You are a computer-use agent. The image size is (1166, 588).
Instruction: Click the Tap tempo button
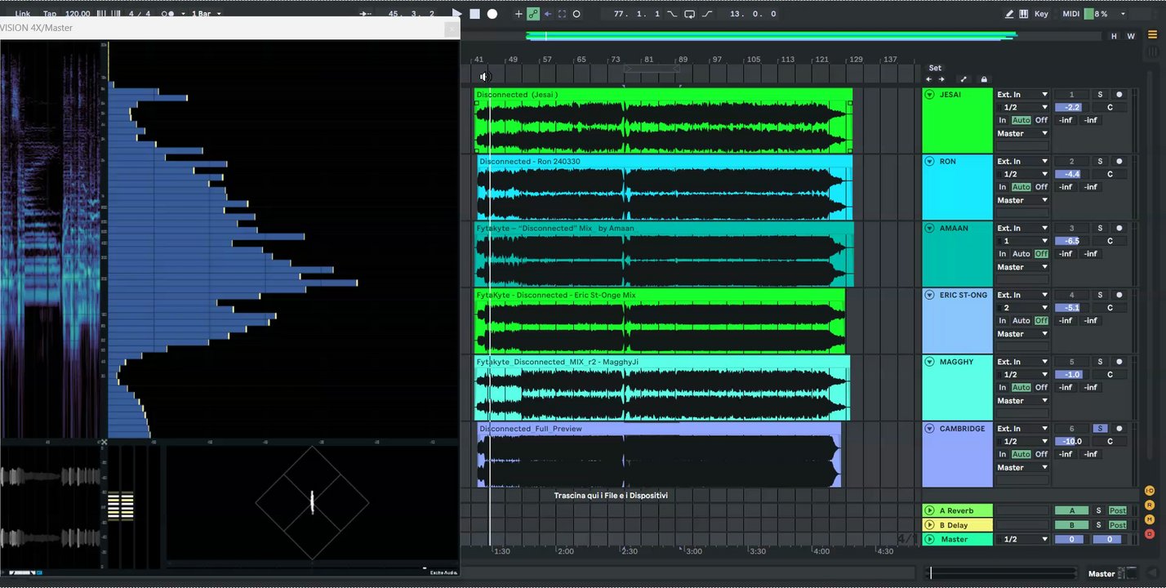point(50,14)
